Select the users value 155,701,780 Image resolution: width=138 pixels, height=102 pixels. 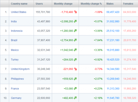pyautogui.click(x=43, y=12)
